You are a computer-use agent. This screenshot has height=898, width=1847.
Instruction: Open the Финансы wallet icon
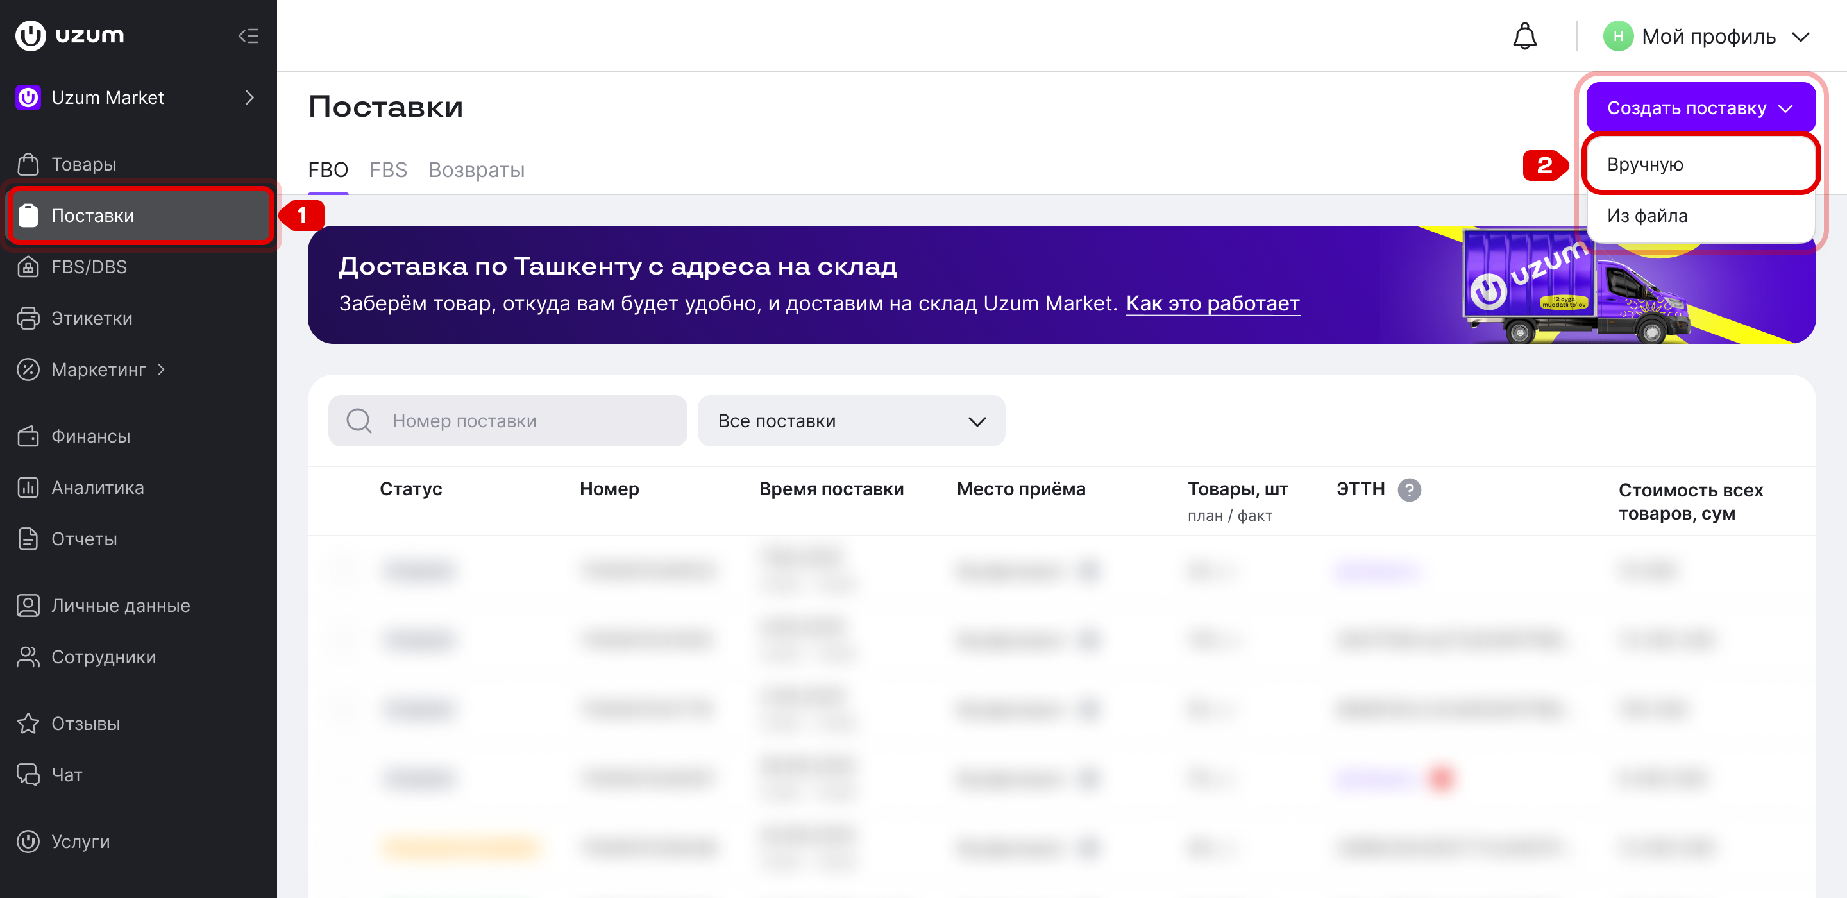[28, 436]
